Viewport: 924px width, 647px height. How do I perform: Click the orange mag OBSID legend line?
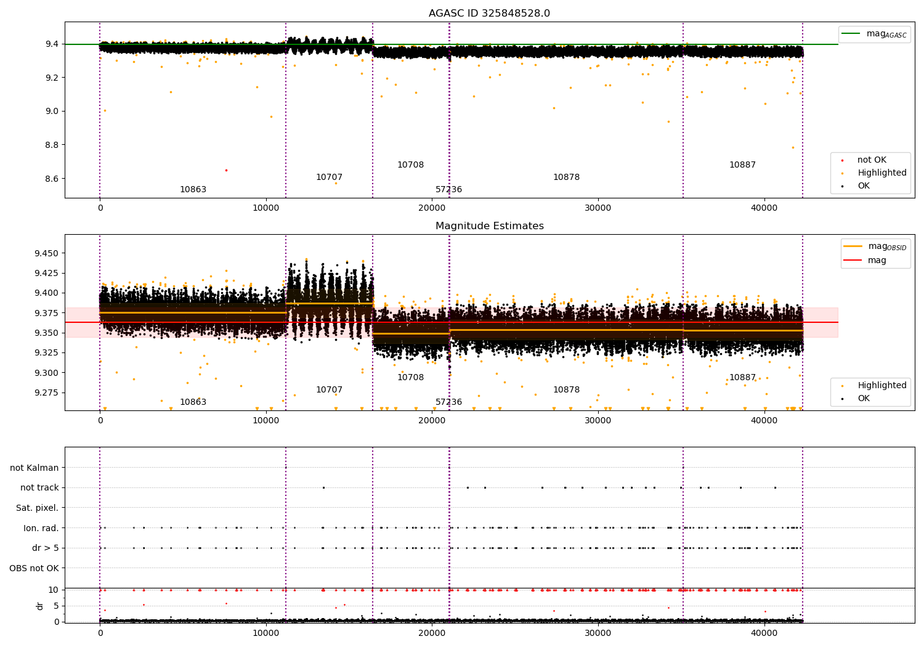853,246
